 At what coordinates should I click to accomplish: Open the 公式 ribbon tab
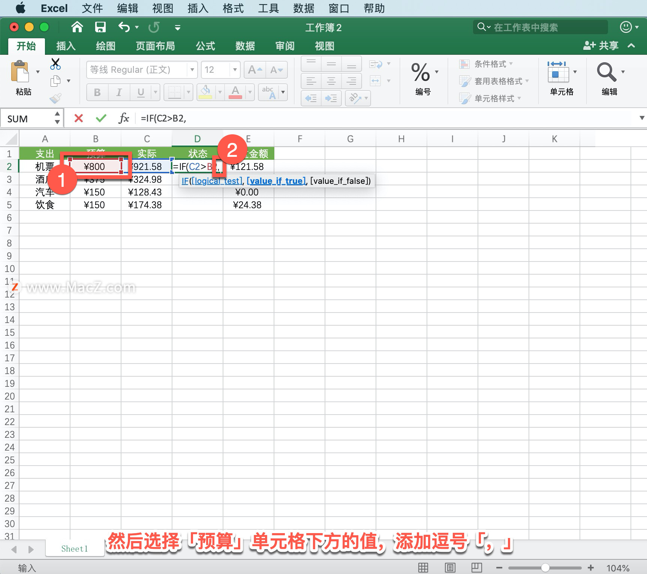coord(205,46)
